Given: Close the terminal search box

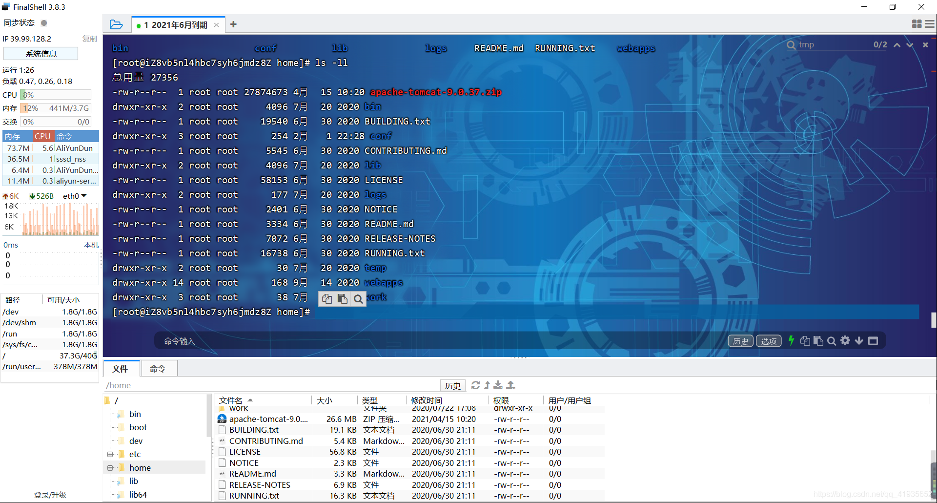Looking at the screenshot, I should 925,45.
